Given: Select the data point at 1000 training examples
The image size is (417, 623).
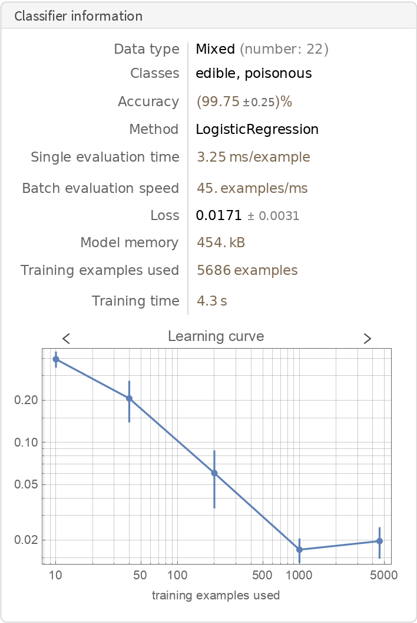Looking at the screenshot, I should tap(299, 550).
